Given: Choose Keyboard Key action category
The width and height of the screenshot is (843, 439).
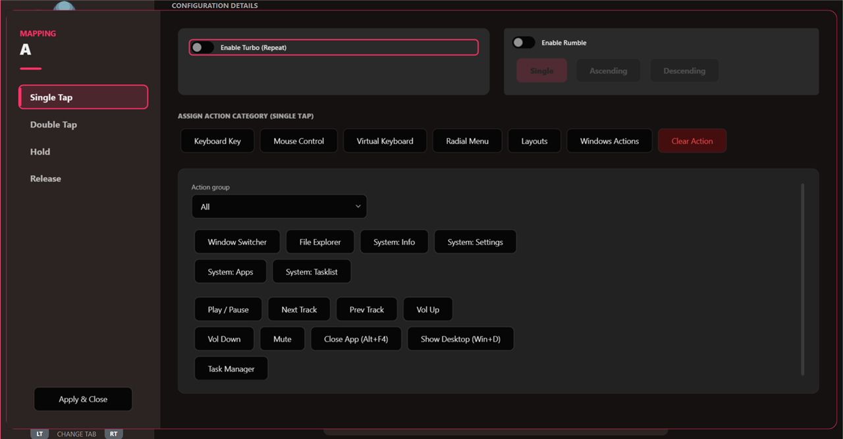Looking at the screenshot, I should pyautogui.click(x=217, y=141).
